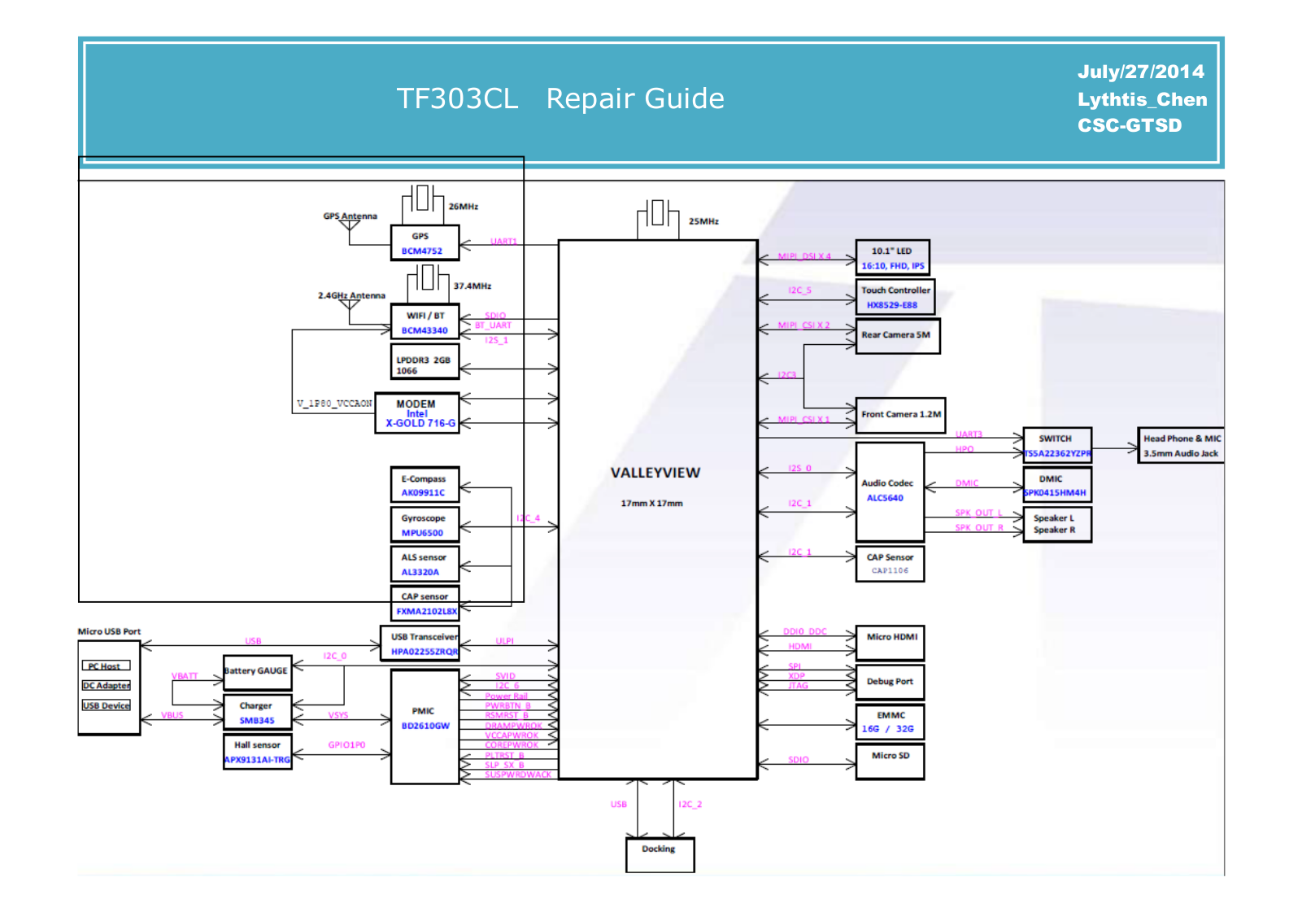Click the DDI0_DDC signal label
Image resolution: width=1302 pixels, height=921 pixels.
pyautogui.click(x=805, y=631)
